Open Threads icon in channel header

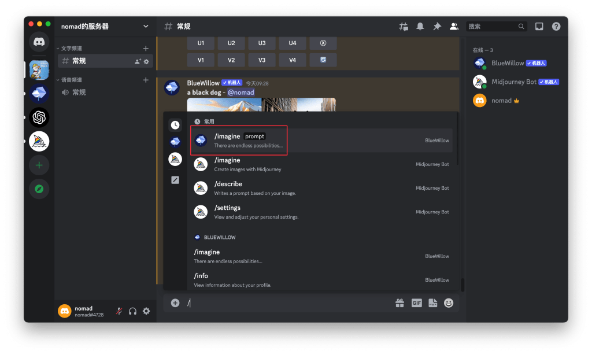point(403,27)
